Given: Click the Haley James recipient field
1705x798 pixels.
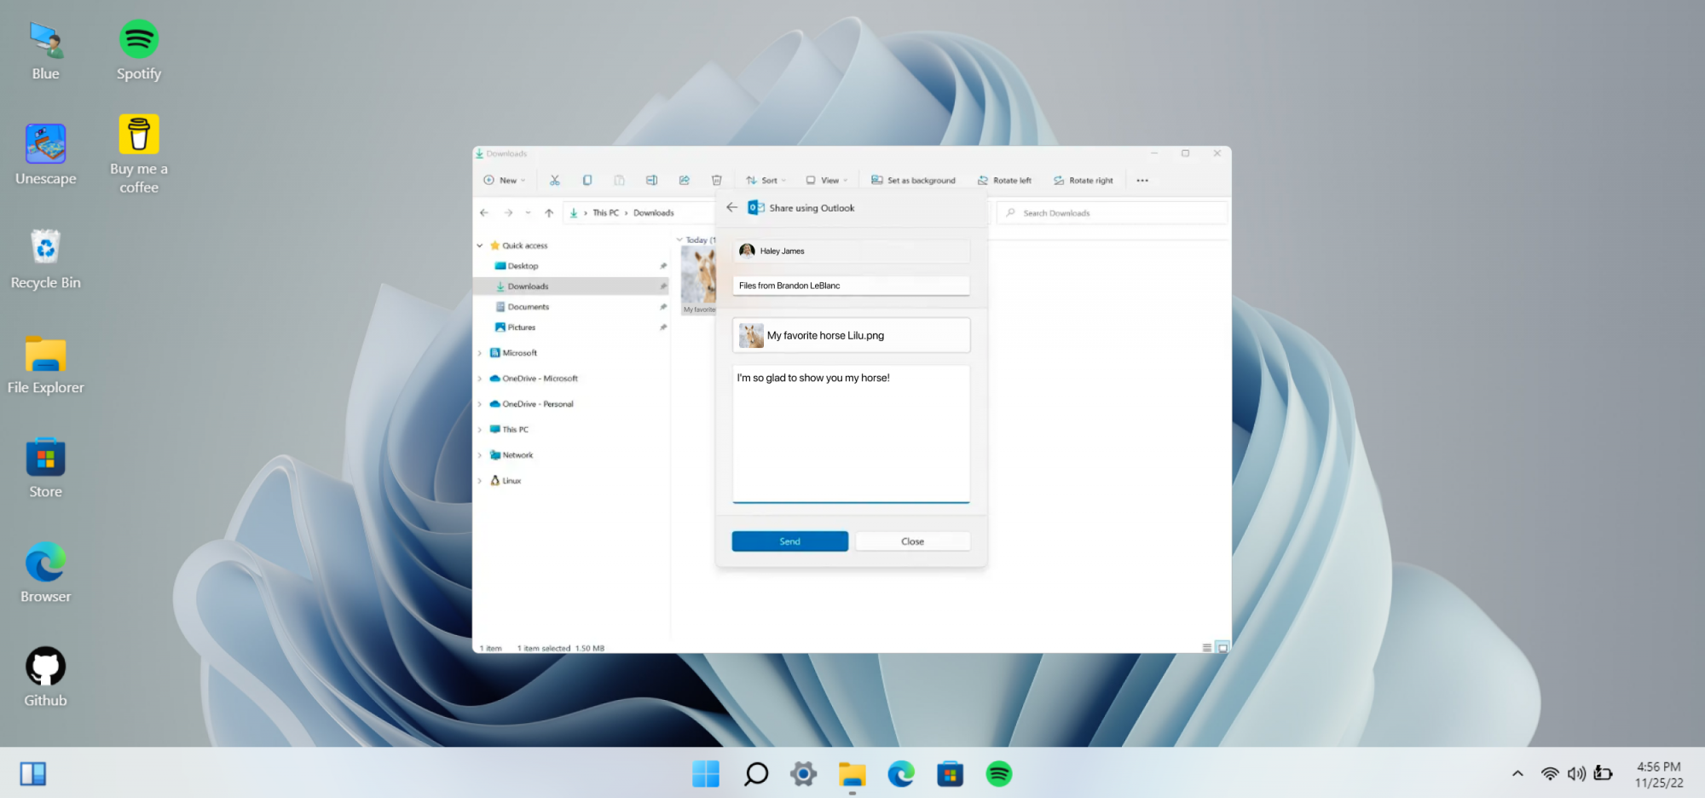Looking at the screenshot, I should click(851, 251).
